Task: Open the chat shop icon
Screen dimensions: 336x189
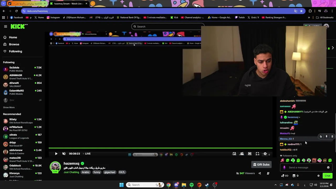Action: click(x=294, y=176)
